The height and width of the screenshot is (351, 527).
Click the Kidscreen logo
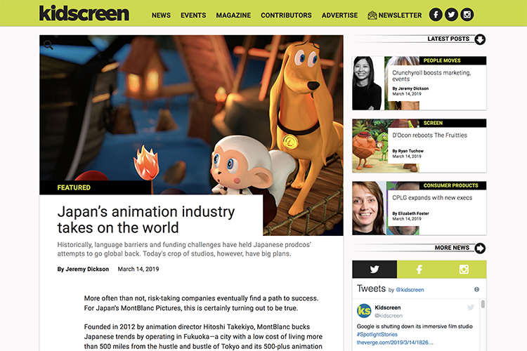[x=84, y=13]
